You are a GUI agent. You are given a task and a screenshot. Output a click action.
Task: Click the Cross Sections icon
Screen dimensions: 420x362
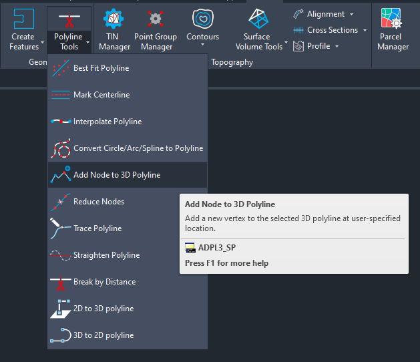pyautogui.click(x=298, y=30)
